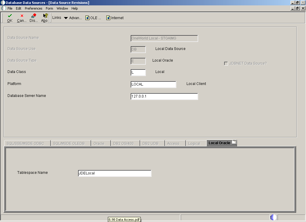Click into the Data Class field

point(138,72)
